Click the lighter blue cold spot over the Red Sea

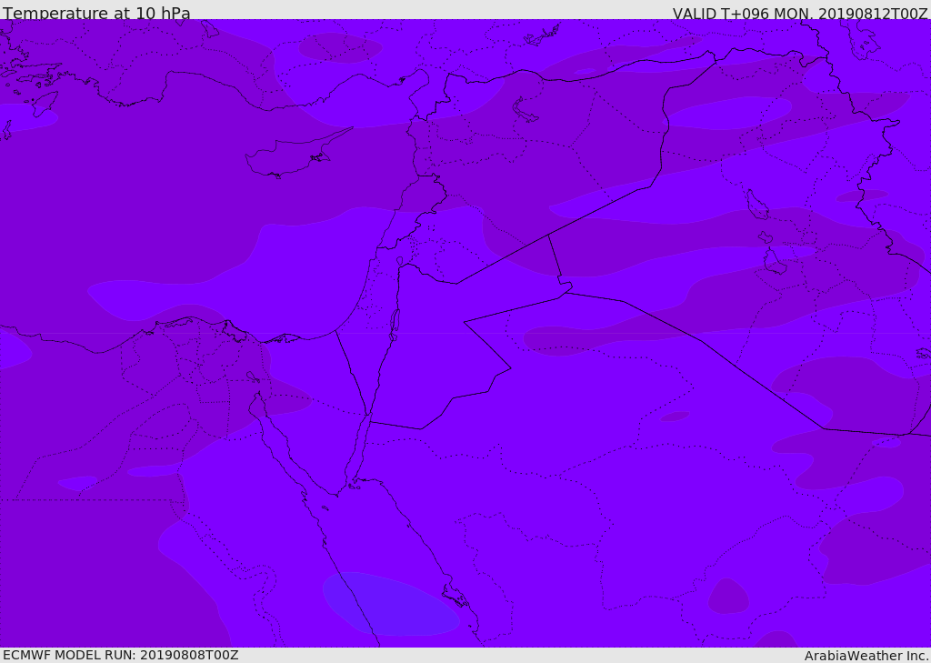pyautogui.click(x=391, y=604)
